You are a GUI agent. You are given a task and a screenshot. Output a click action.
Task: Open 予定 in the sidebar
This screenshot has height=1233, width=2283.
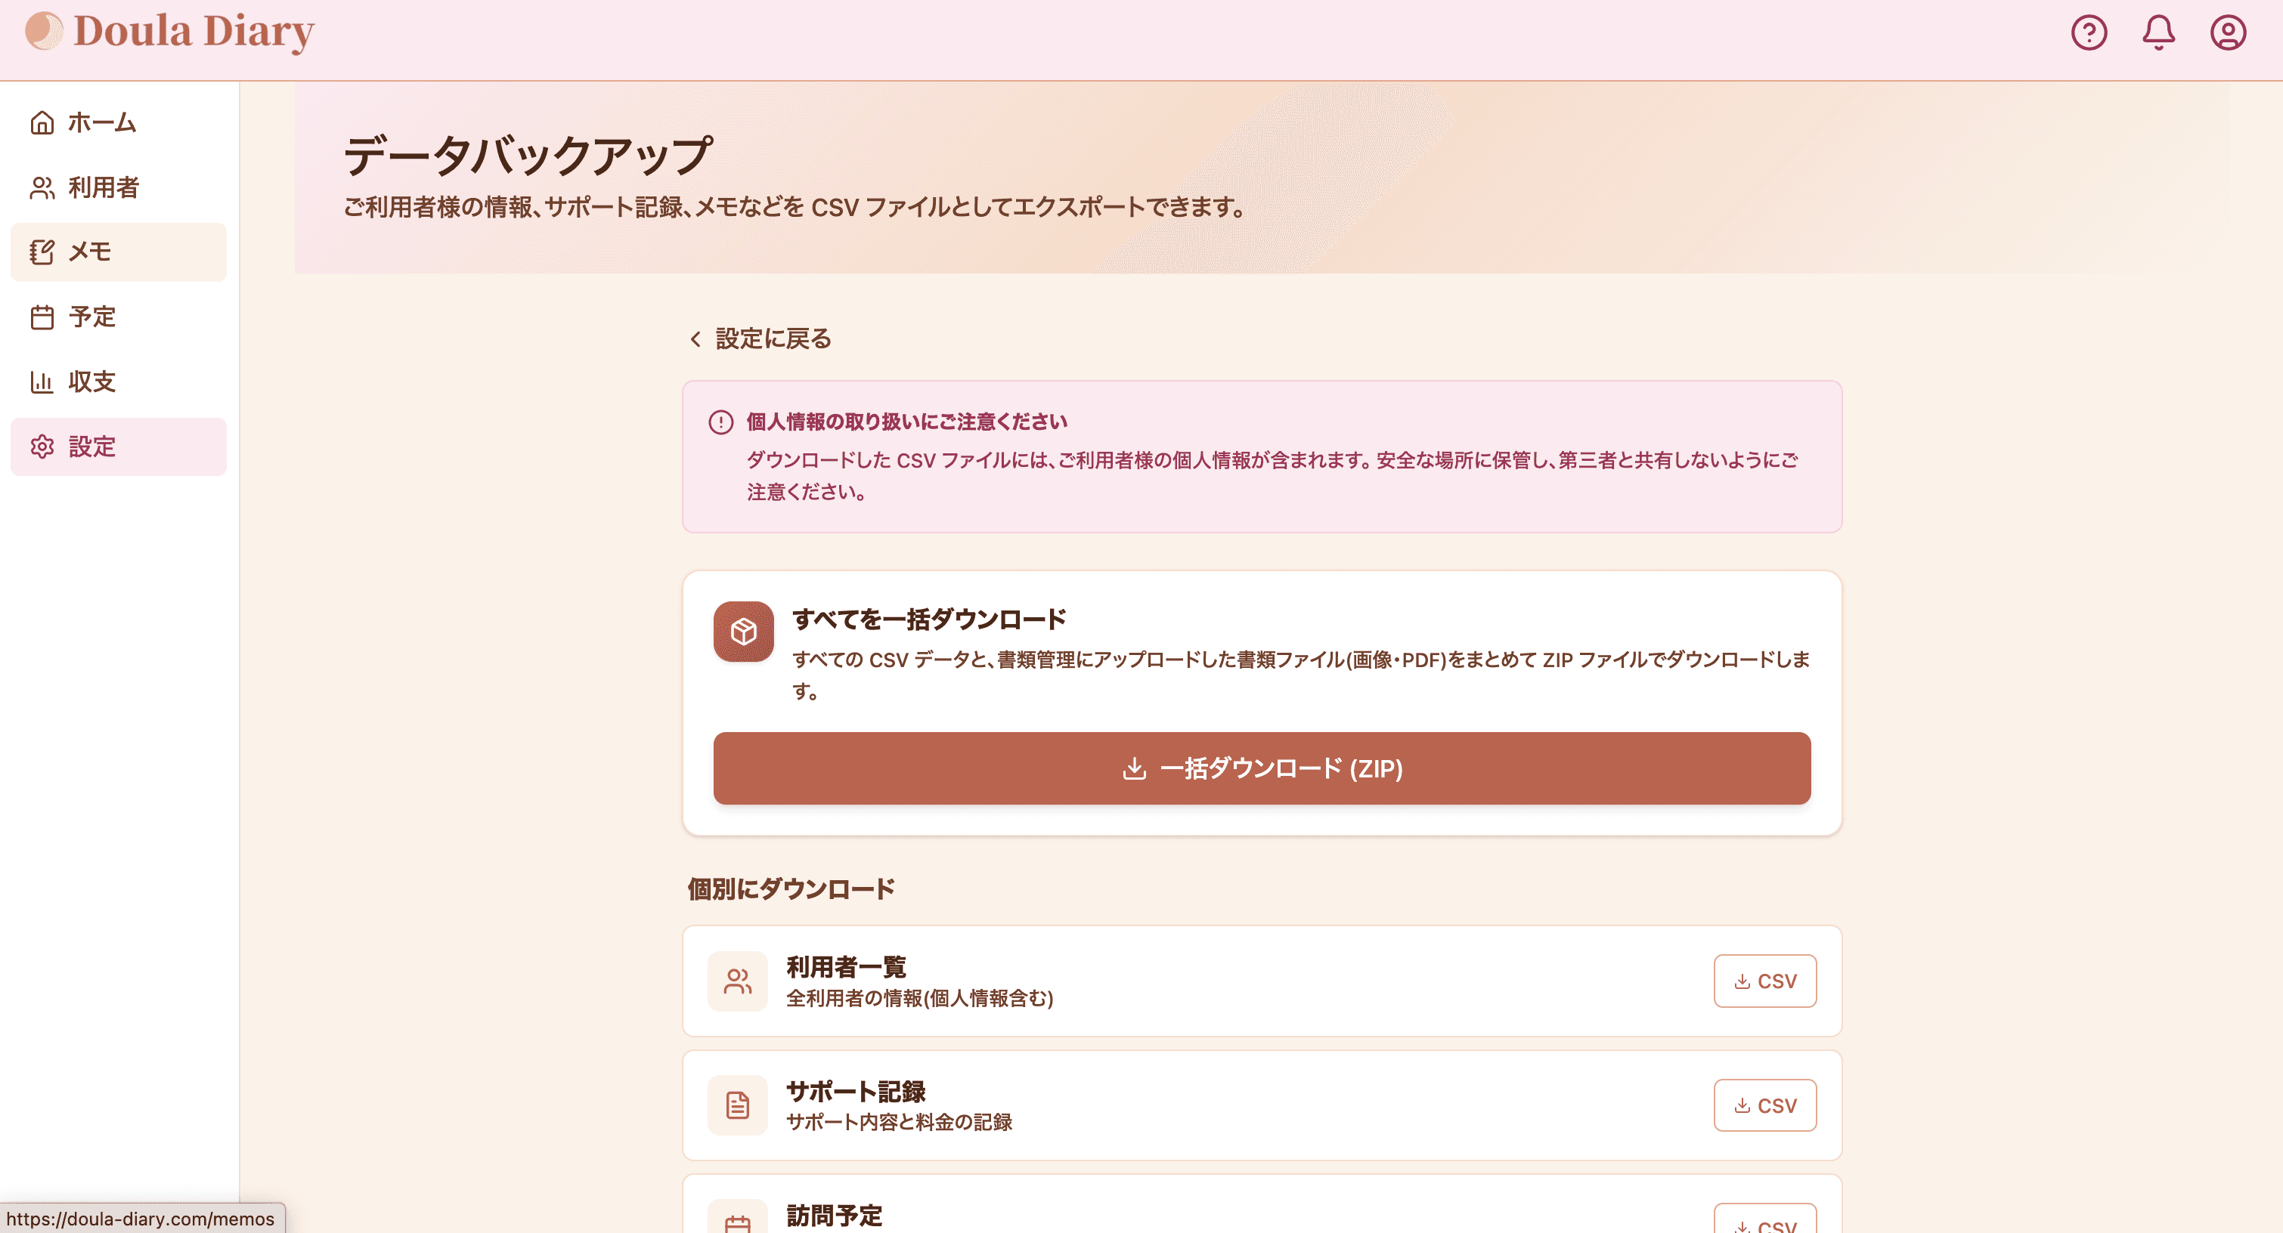coord(119,317)
